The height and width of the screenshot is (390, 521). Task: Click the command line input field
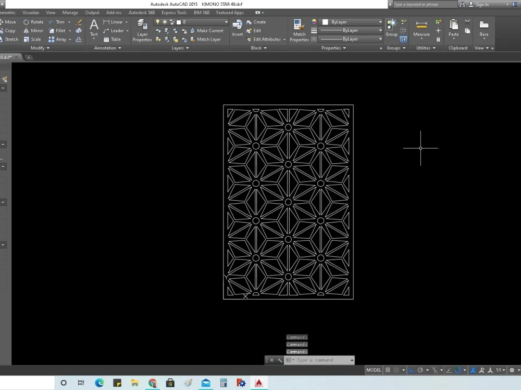tap(319, 360)
